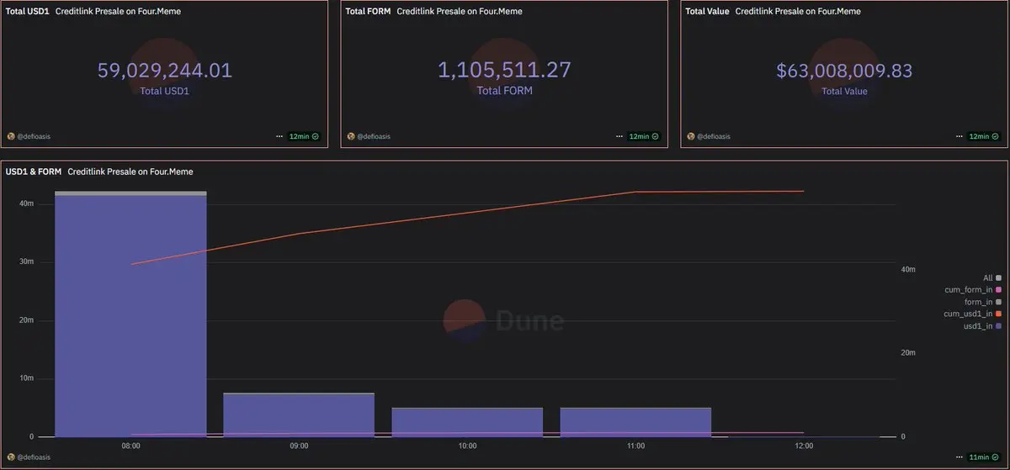This screenshot has height=470, width=1010.
Task: Open the USD1 & FORM chart title
Action: [33, 172]
